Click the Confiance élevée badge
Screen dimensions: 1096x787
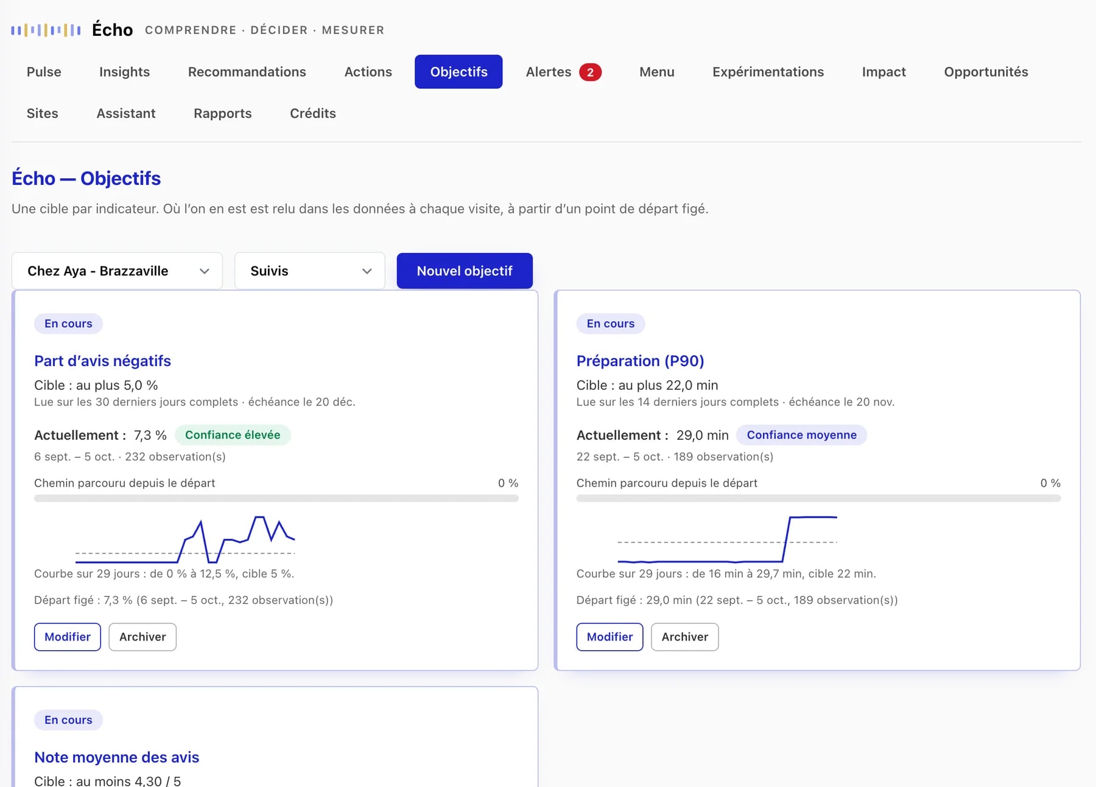(233, 435)
